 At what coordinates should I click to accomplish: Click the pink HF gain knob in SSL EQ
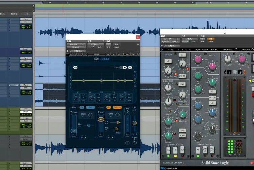(198, 59)
